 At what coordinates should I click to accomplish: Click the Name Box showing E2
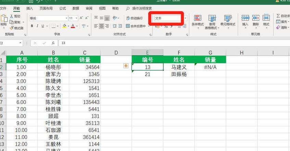[11, 43]
